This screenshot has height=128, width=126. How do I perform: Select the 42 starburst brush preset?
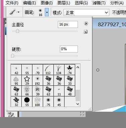(16, 69)
